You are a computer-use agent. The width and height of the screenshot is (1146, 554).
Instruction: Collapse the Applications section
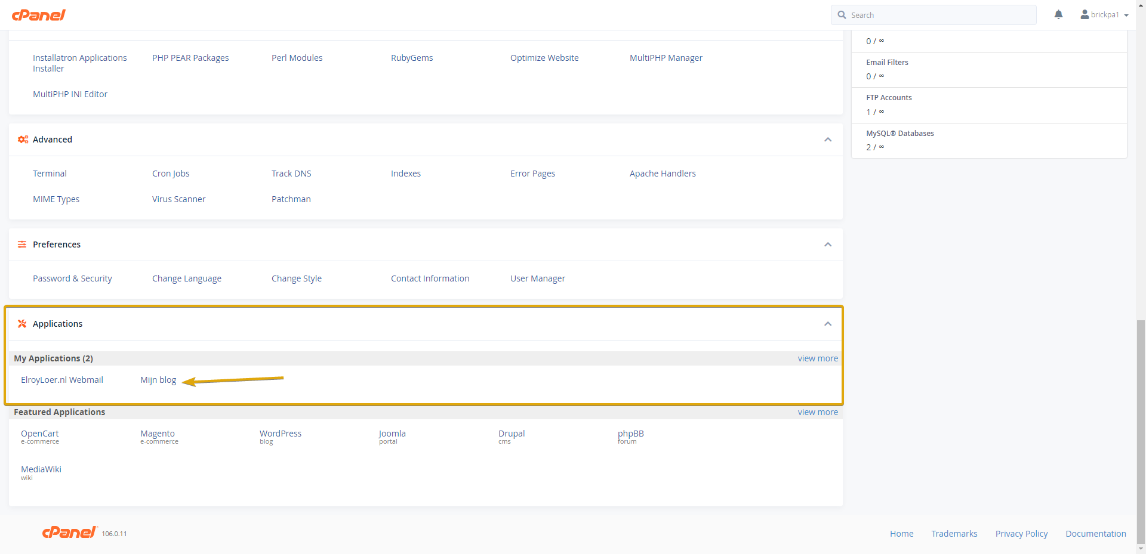[x=828, y=324]
